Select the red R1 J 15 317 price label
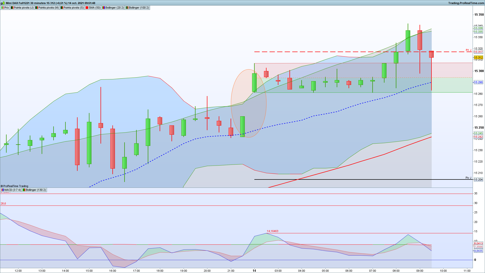This screenshot has height=273, width=485. click(478, 52)
